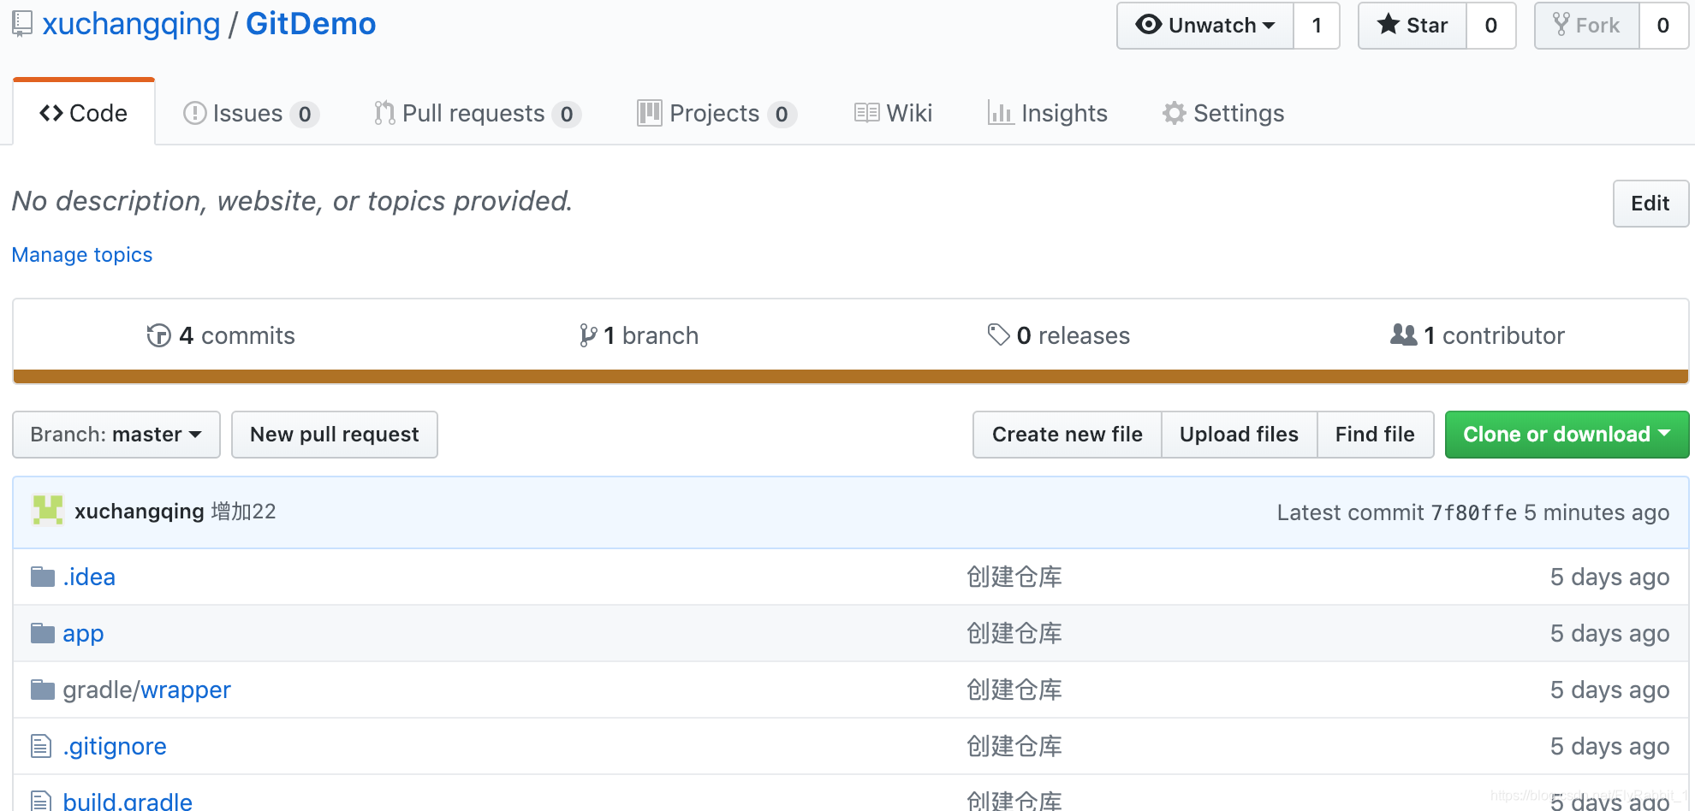The image size is (1695, 811).
Task: Click the Settings gear icon
Action: pyautogui.click(x=1175, y=113)
